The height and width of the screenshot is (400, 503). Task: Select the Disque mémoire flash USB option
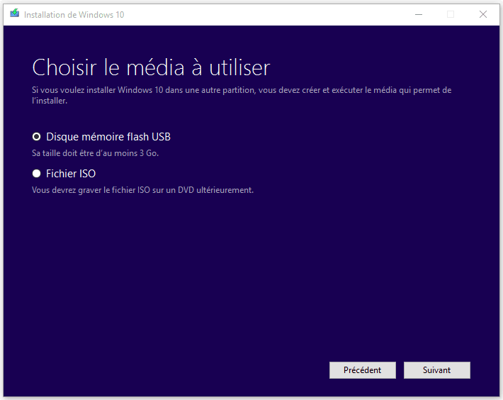pos(37,137)
